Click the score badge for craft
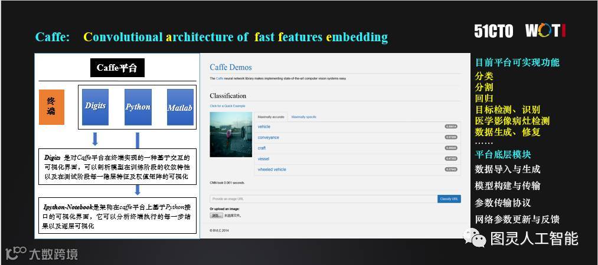This screenshot has height=265, width=598. tap(451, 148)
